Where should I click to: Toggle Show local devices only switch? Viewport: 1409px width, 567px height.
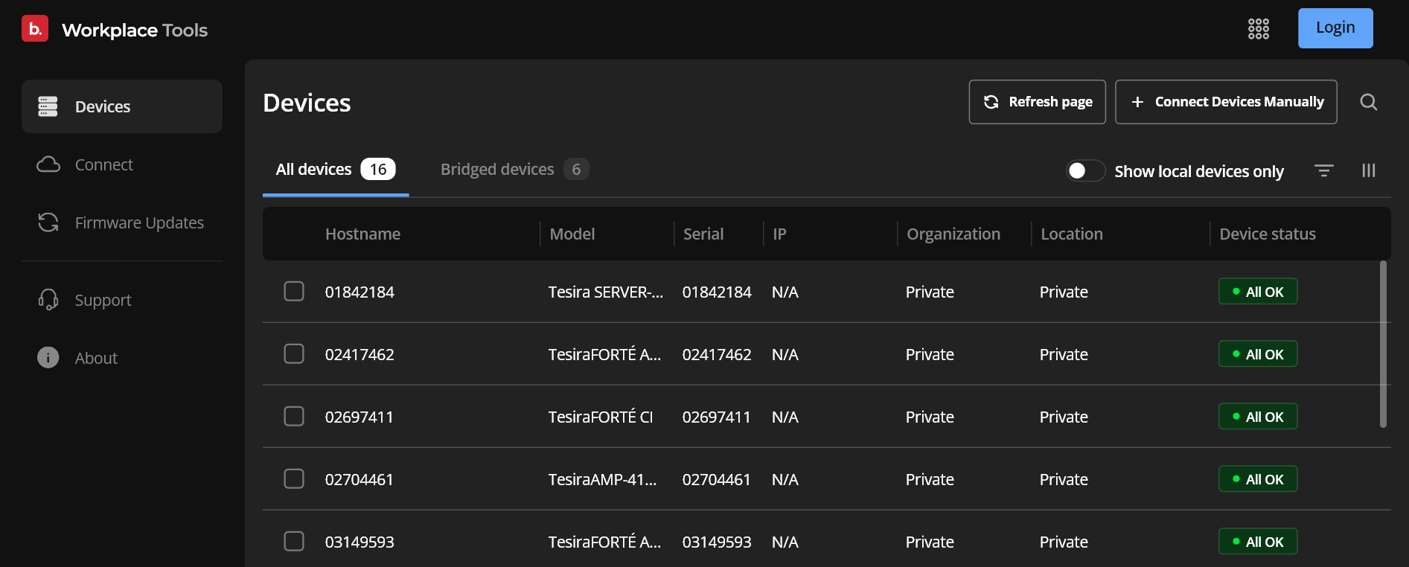(1085, 170)
